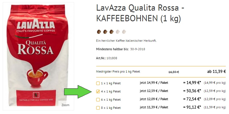Viewport: 229px width, 114px height.
Task: Open the Lavazza coffee bag product thumbnail
Action: coord(38,56)
